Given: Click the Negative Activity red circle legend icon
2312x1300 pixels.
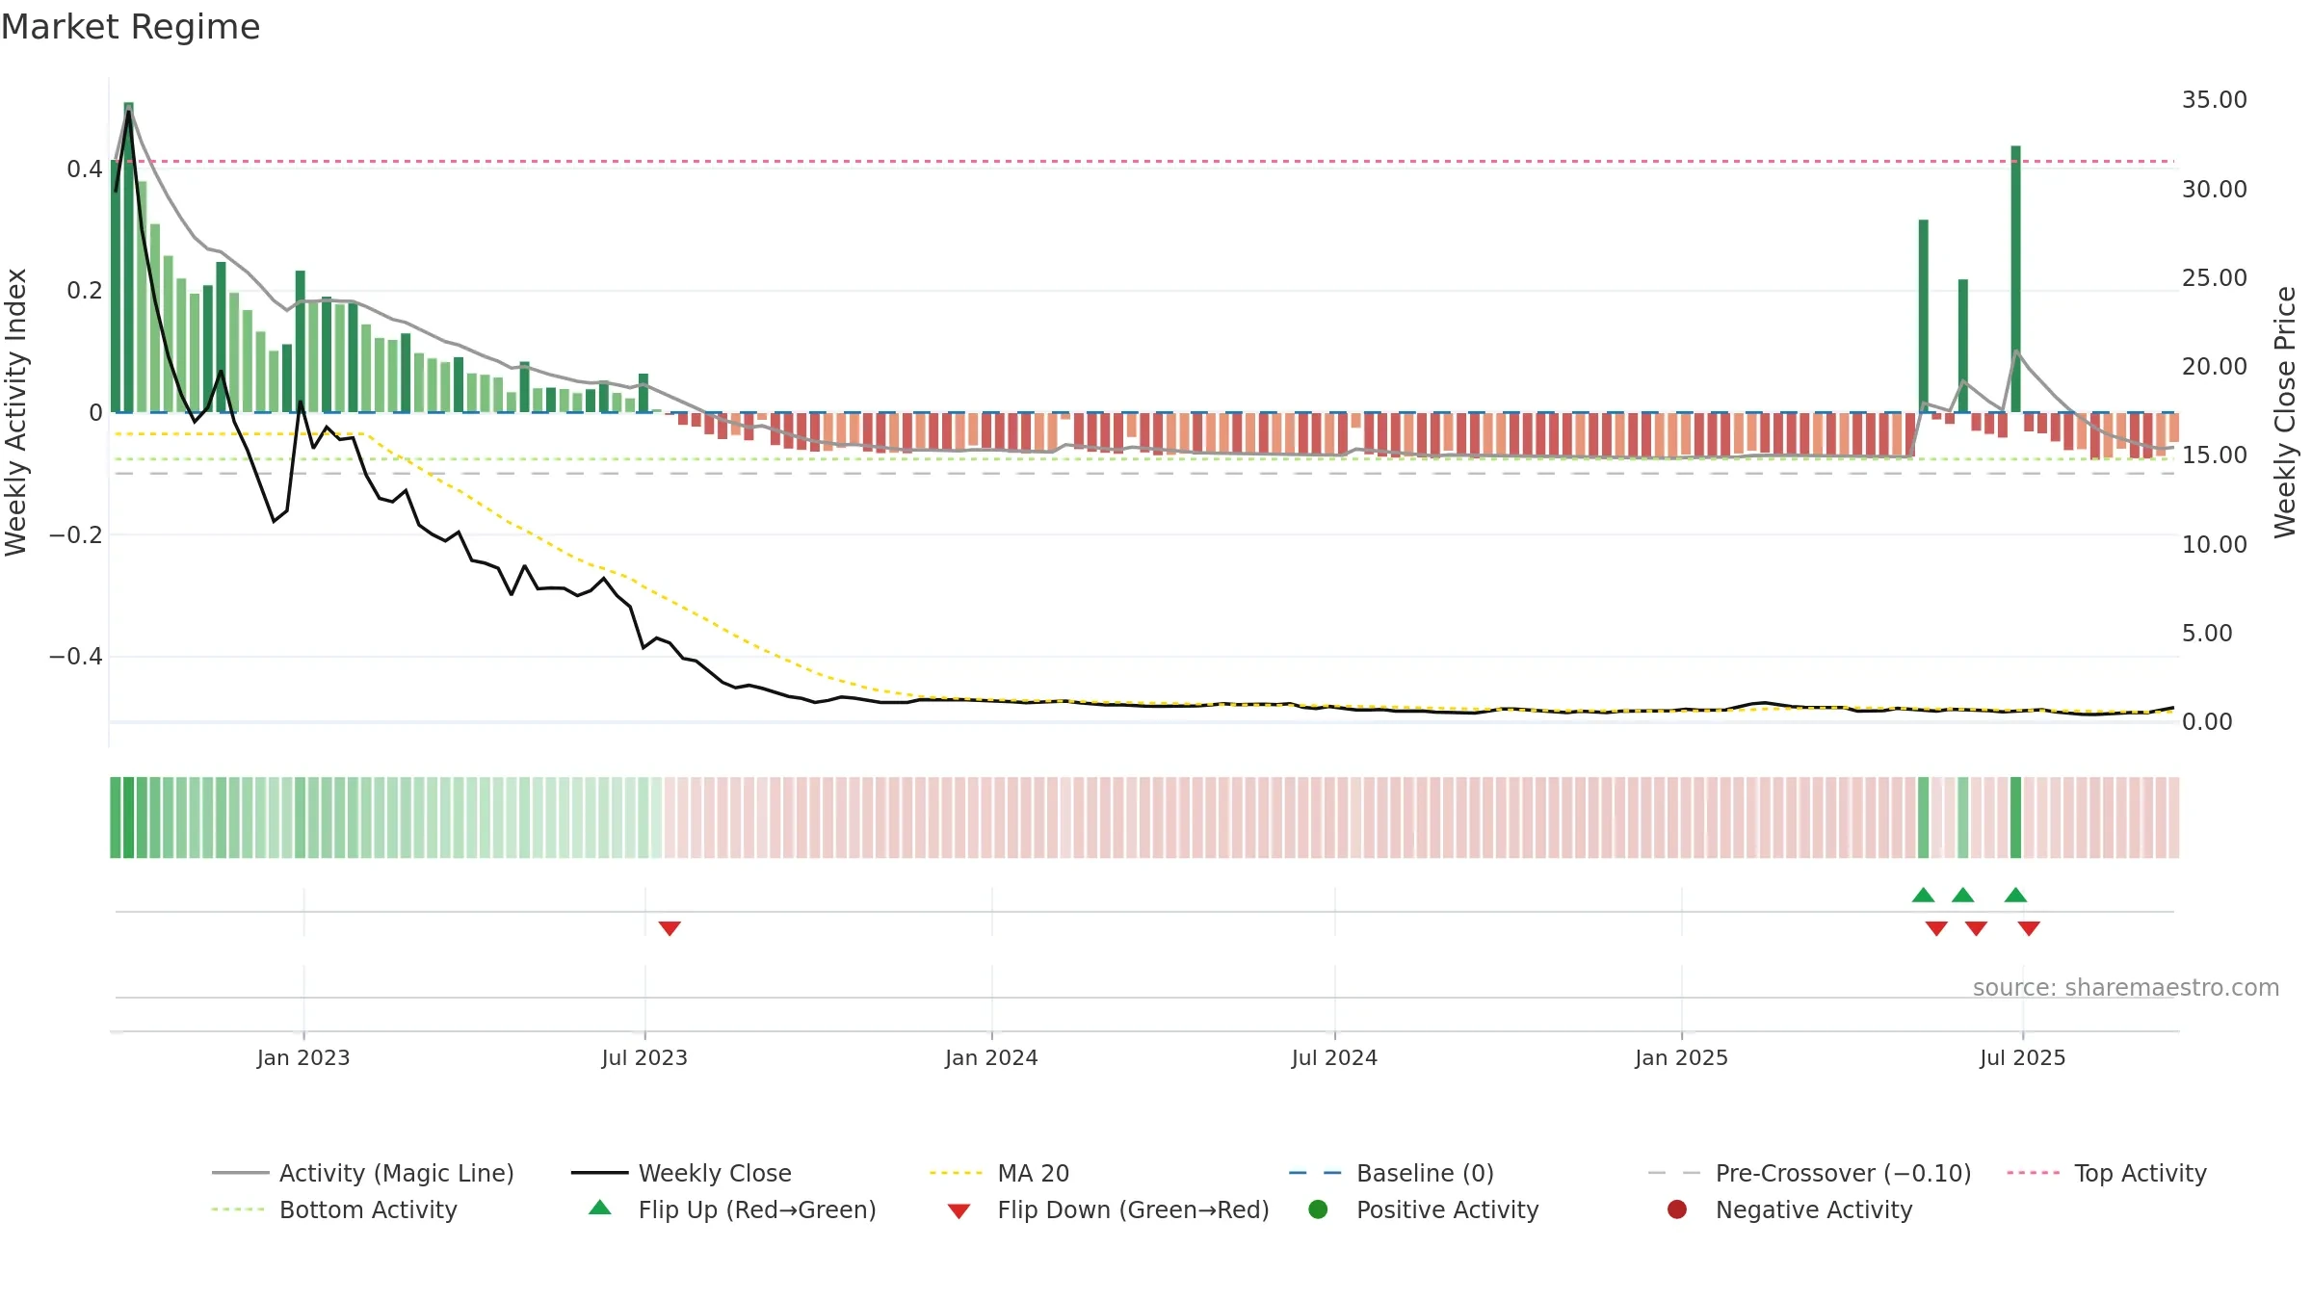Looking at the screenshot, I should (1677, 1209).
